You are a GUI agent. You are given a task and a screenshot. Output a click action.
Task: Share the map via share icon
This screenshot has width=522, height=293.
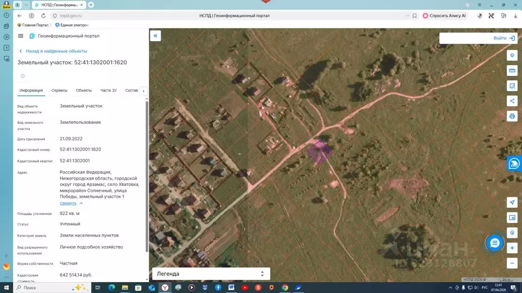[x=512, y=101]
